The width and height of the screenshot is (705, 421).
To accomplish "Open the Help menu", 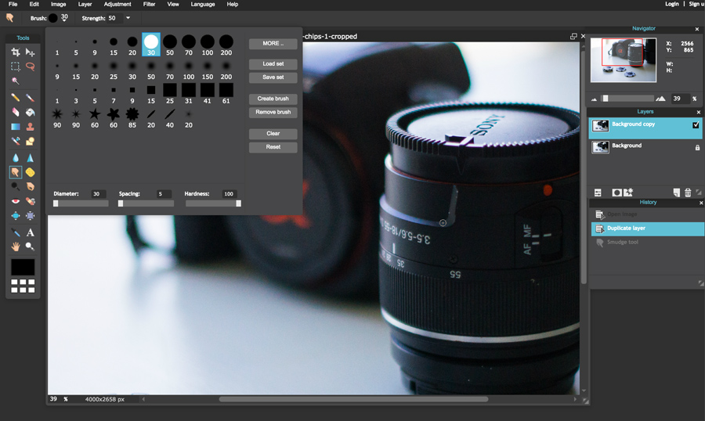I will 233,4.
